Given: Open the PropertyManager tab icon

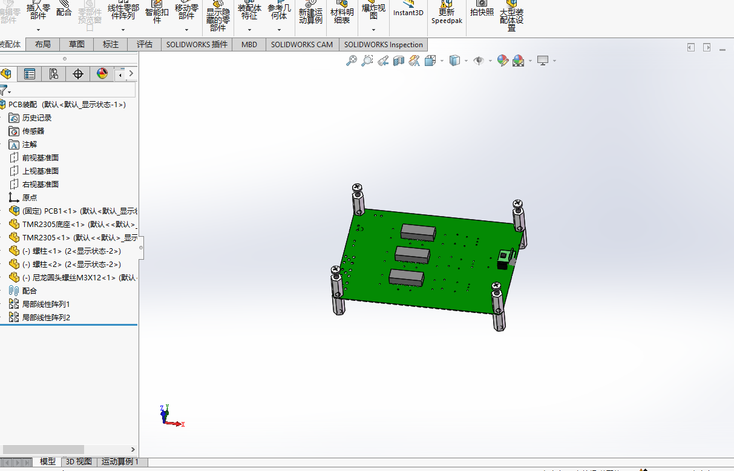Looking at the screenshot, I should (29, 74).
